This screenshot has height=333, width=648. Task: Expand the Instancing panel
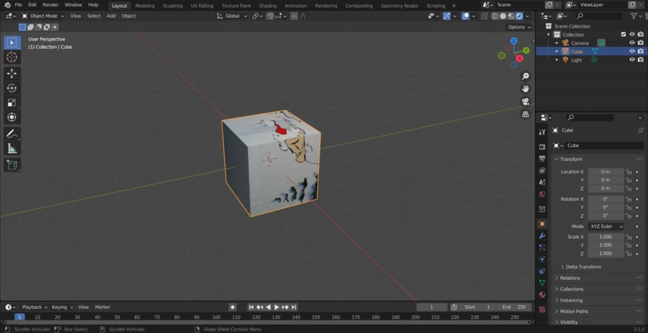571,300
